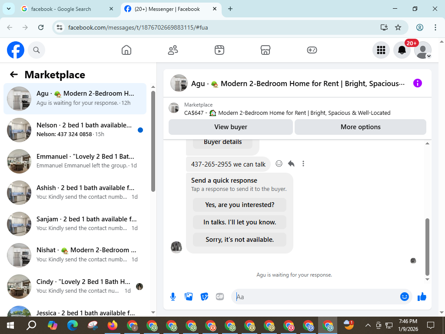Send quick response Sorry, it's not available.
Viewport: 445px width, 334px height.
239,240
